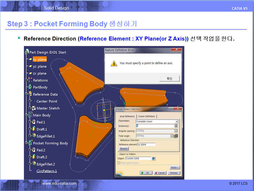
Task: Toggle the Keep specifications checkbox
Action: pyautogui.click(x=119, y=163)
